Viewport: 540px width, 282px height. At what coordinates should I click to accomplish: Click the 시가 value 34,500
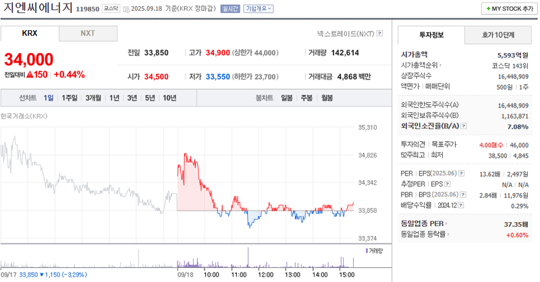(x=157, y=77)
